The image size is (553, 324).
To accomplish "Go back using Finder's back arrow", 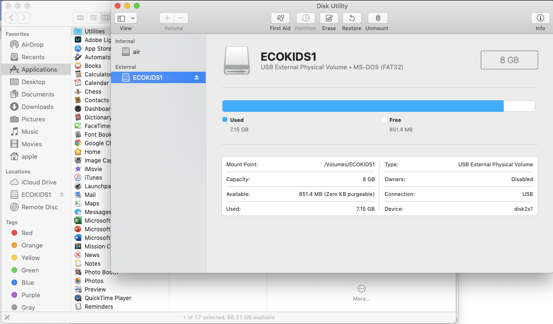I will pyautogui.click(x=11, y=18).
